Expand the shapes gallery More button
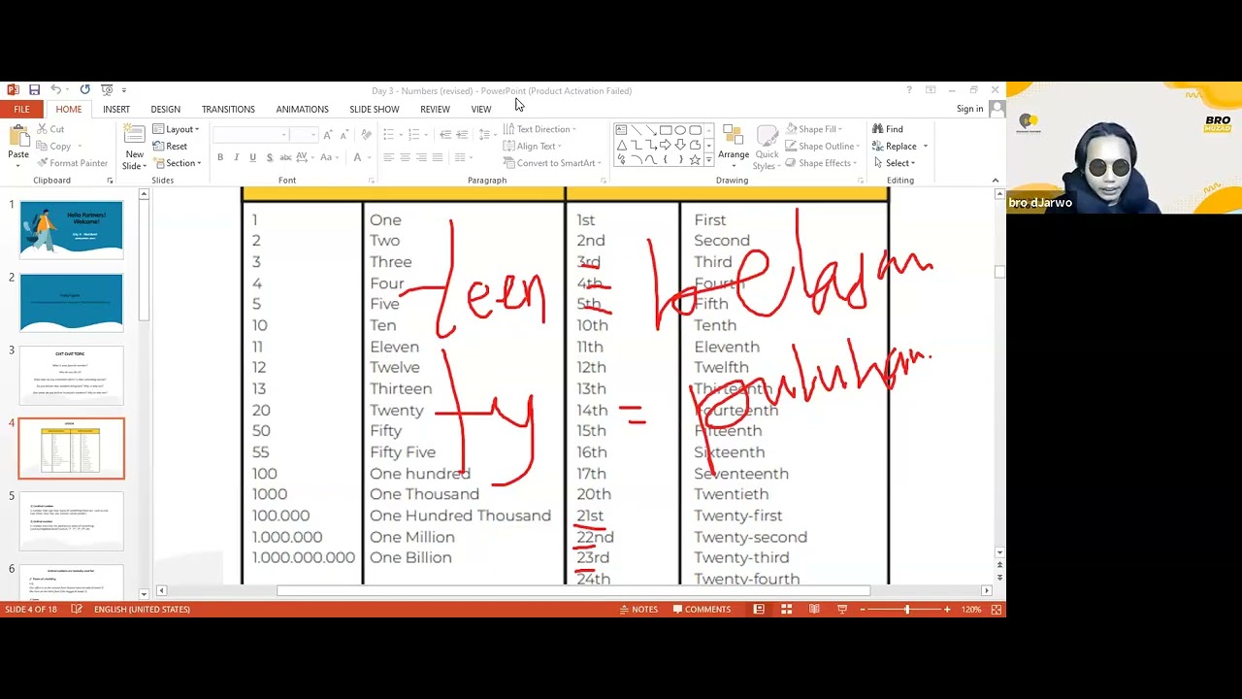The width and height of the screenshot is (1242, 699). (x=709, y=159)
